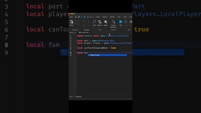Click the undo arrow in quick access bar

click(x=91, y=17)
